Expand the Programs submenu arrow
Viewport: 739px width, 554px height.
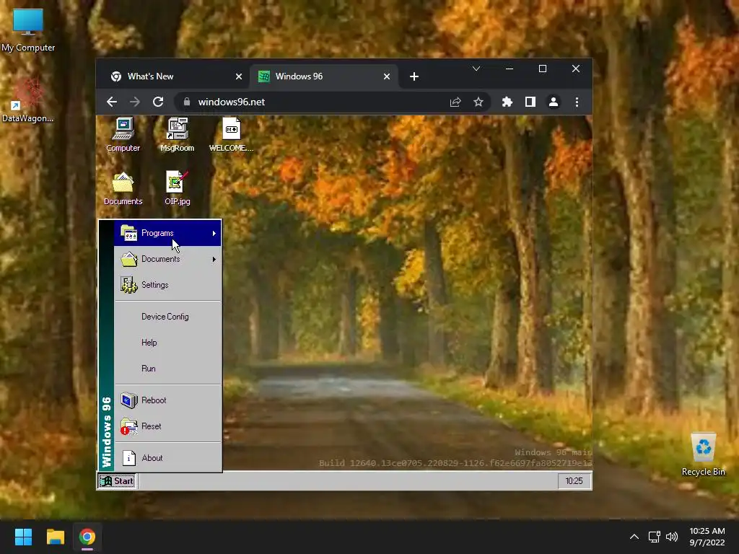tap(214, 233)
